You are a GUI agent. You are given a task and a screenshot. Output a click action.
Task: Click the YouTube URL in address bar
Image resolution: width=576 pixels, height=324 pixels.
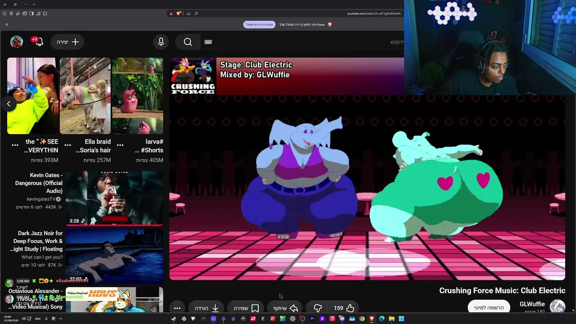373,13
